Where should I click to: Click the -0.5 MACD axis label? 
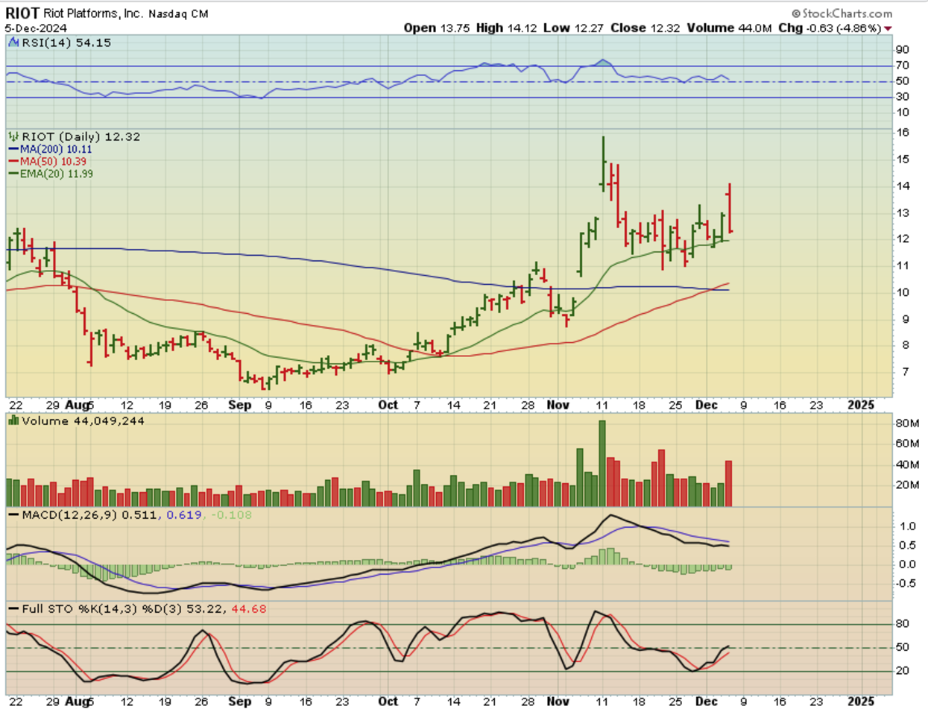click(x=904, y=583)
